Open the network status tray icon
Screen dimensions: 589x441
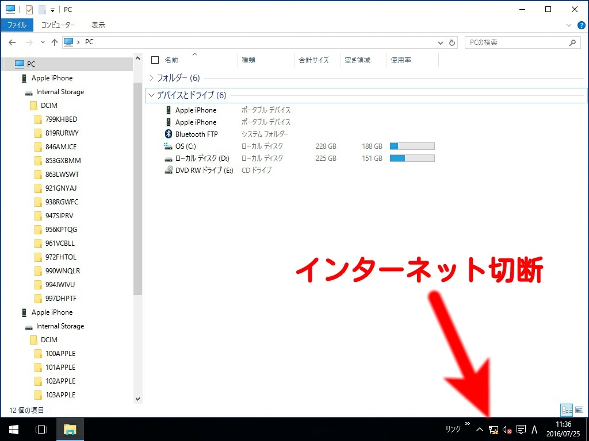click(493, 430)
